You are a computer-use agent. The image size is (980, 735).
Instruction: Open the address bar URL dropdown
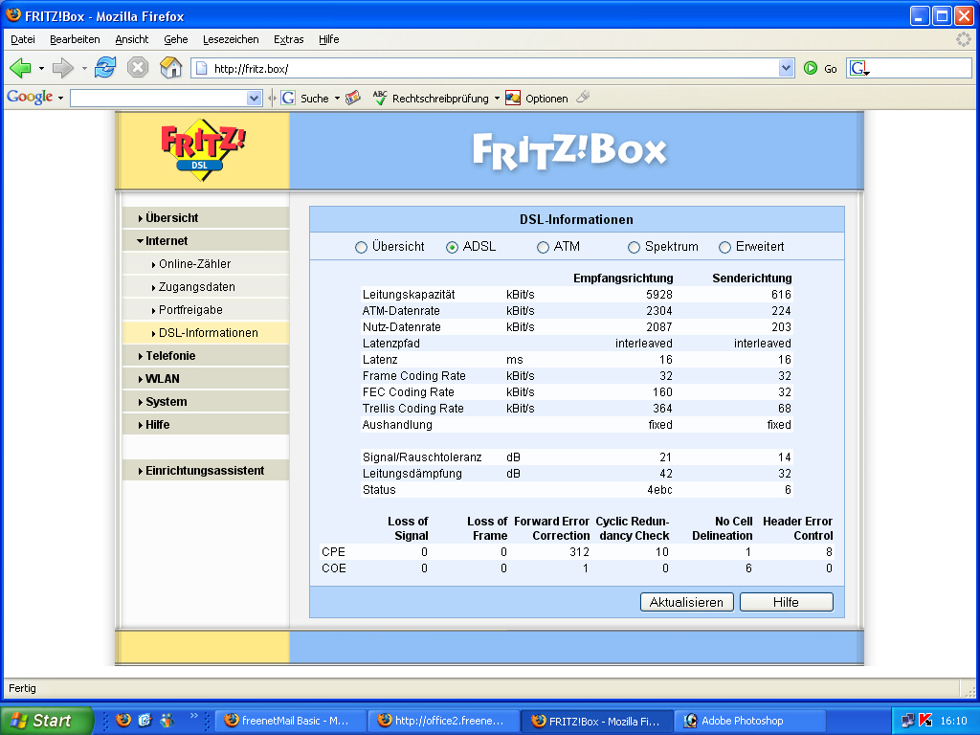click(787, 68)
